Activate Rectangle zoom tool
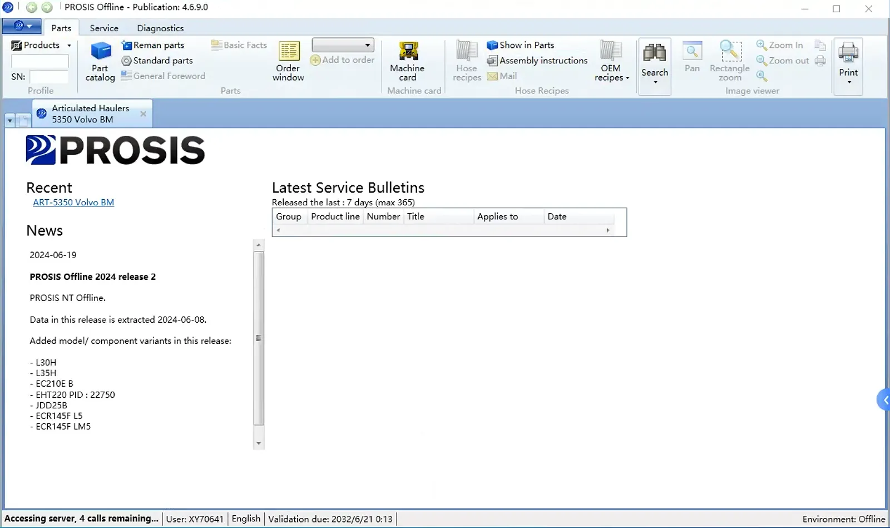The height and width of the screenshot is (528, 890). 730,61
